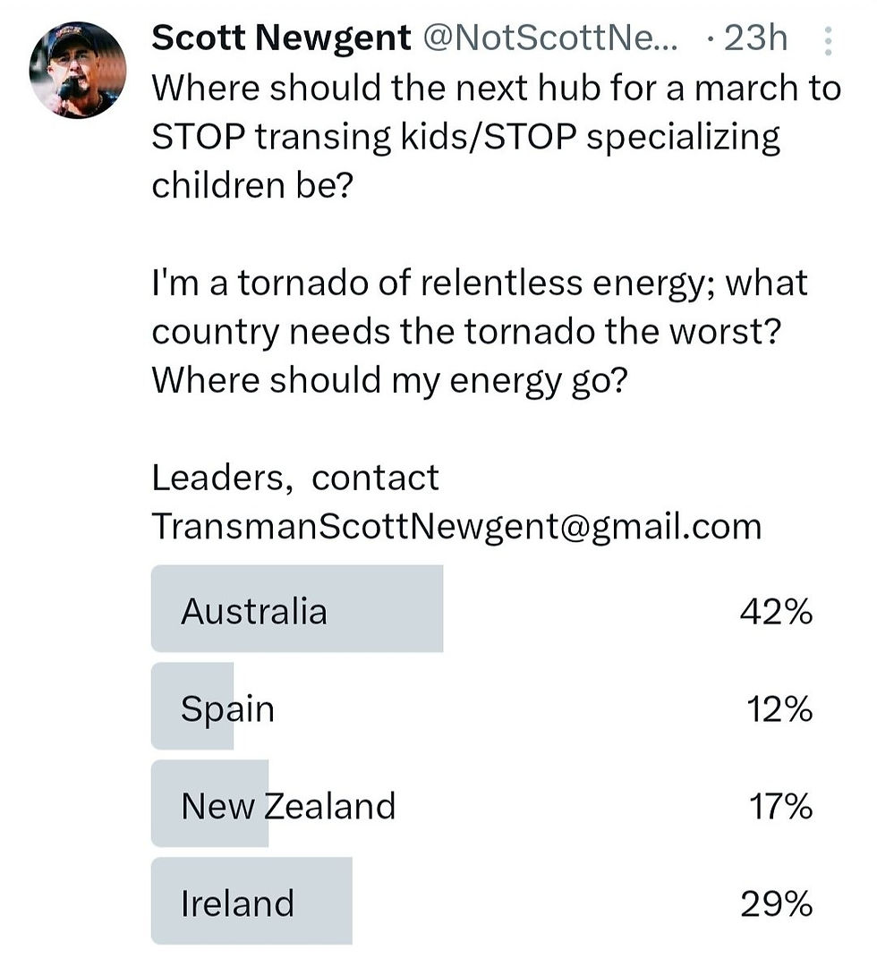Click the "Leaders, contact" text

point(295,477)
